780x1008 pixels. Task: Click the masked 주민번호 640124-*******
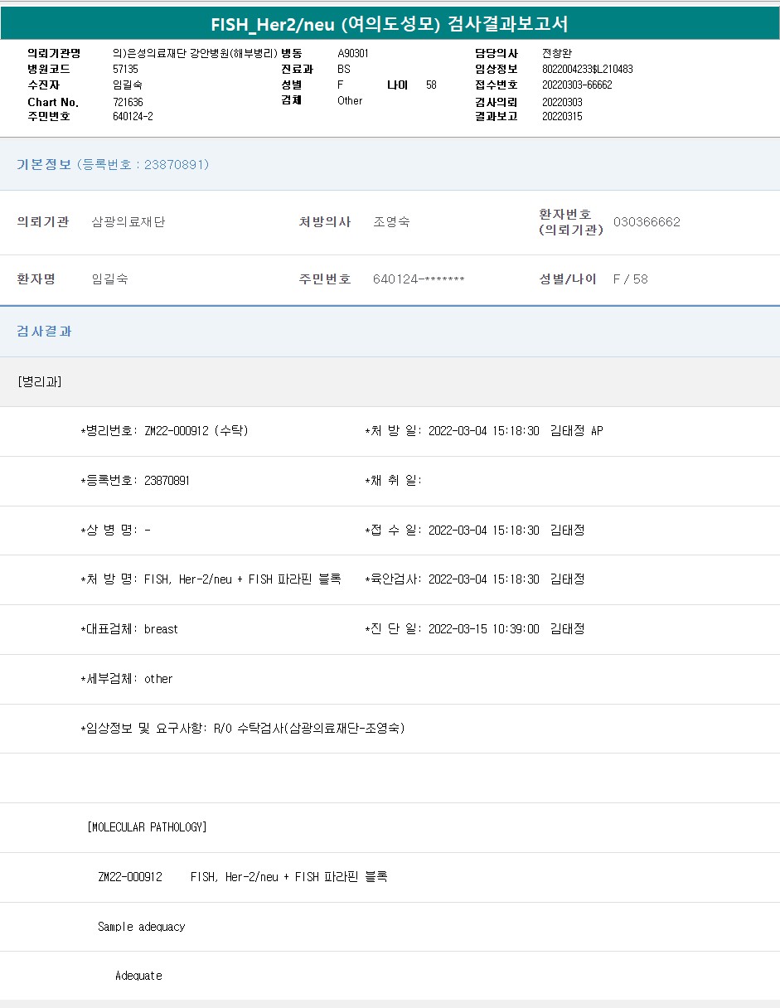click(x=419, y=279)
